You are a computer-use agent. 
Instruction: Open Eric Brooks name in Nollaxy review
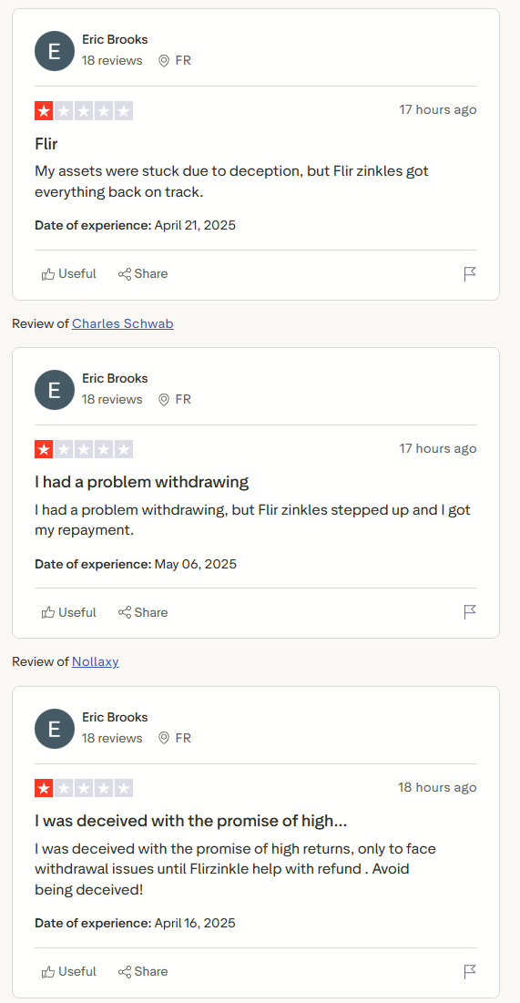point(115,717)
